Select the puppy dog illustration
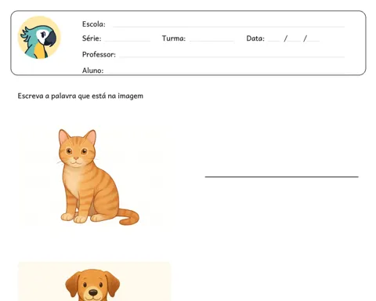 click(x=92, y=285)
